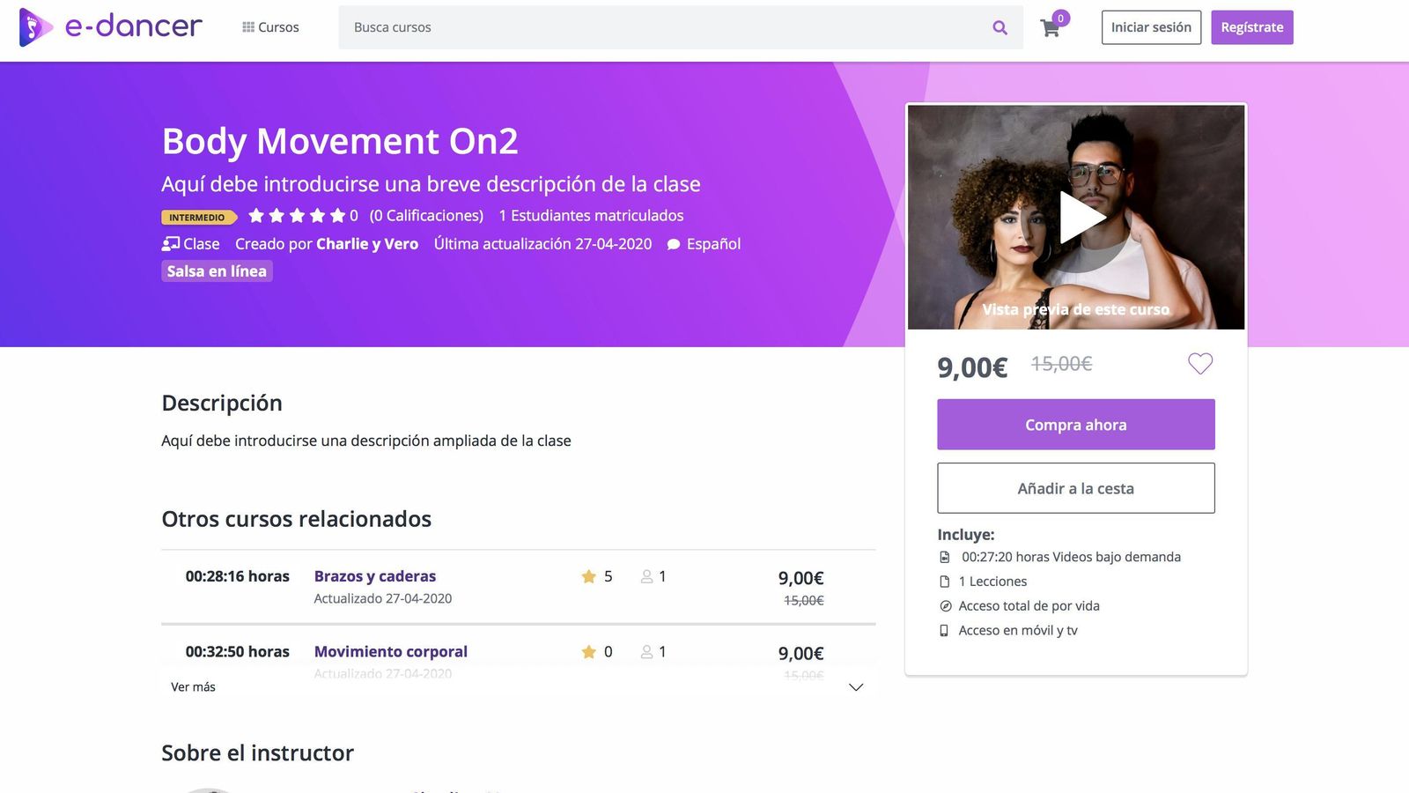Toggle the Salsa en línea category tag
The width and height of the screenshot is (1409, 793).
(217, 271)
